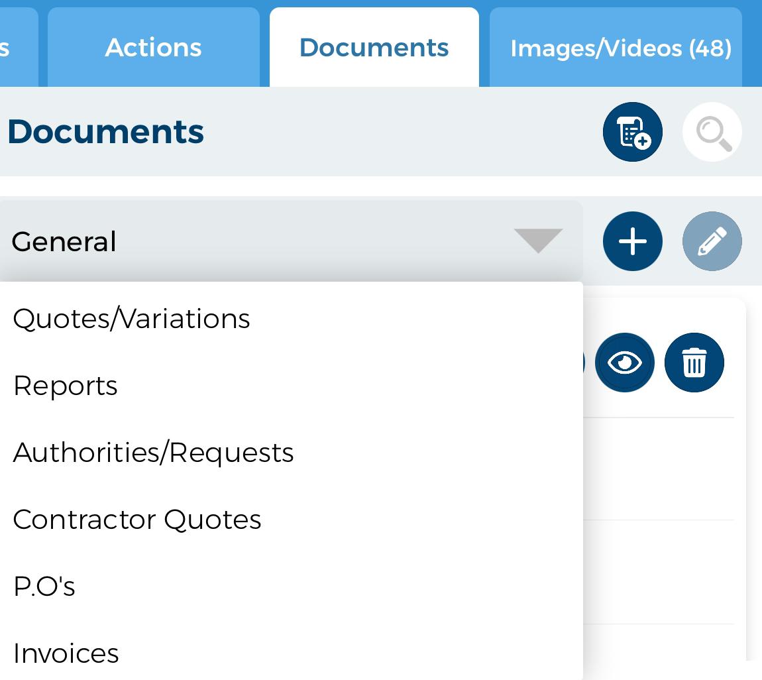Open the document search magnifier
Viewport: 762px width, 680px height.
[712, 132]
